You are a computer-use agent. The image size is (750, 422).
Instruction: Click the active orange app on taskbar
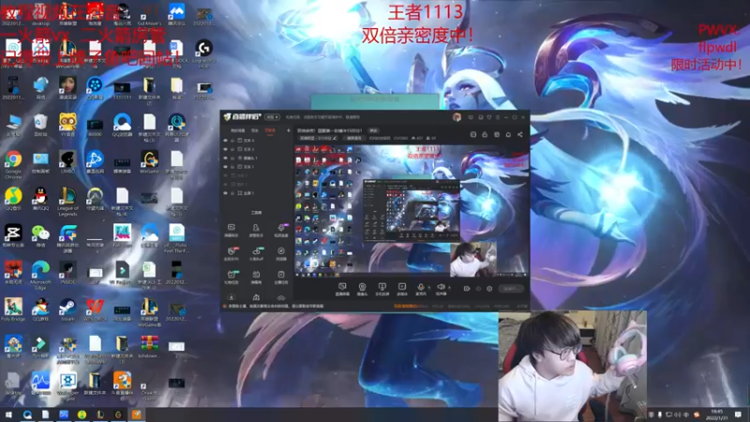click(x=137, y=414)
